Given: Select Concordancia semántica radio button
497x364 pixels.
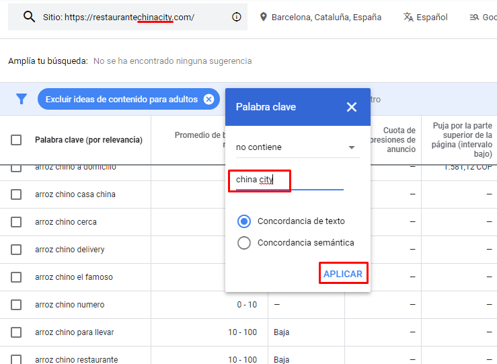Looking at the screenshot, I should tap(244, 243).
